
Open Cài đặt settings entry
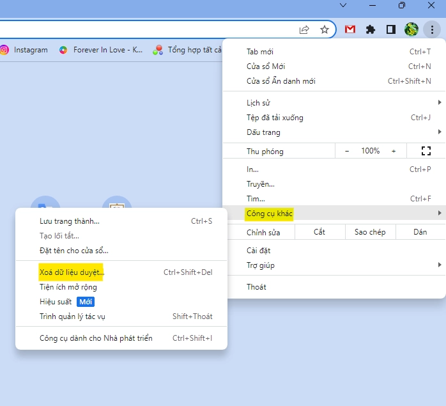(259, 251)
